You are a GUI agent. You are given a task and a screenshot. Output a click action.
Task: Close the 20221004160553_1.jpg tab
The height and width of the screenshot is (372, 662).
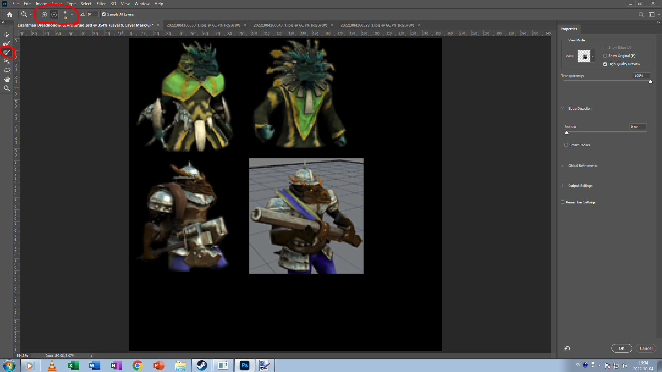(x=245, y=25)
